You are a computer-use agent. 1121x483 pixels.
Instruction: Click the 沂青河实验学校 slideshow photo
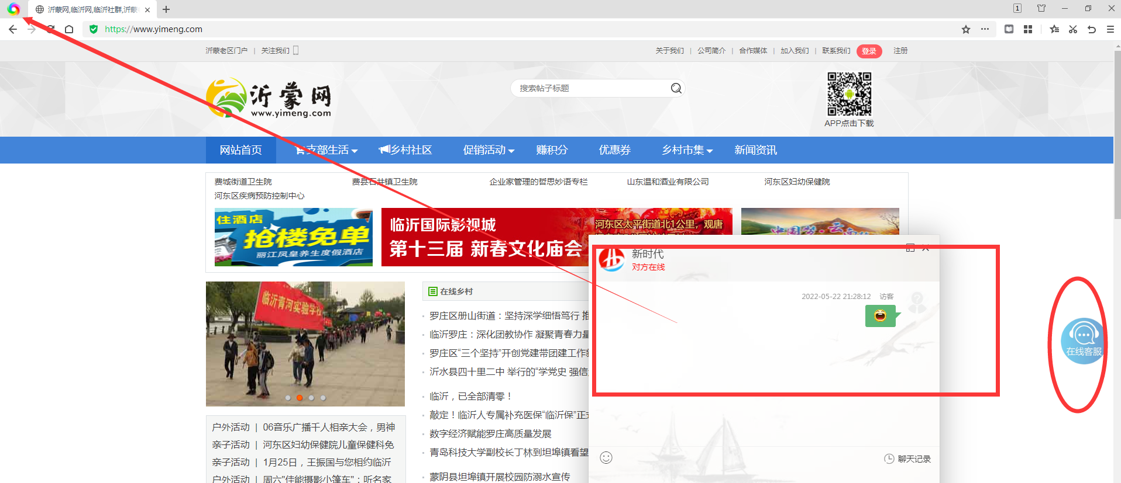pyautogui.click(x=305, y=343)
